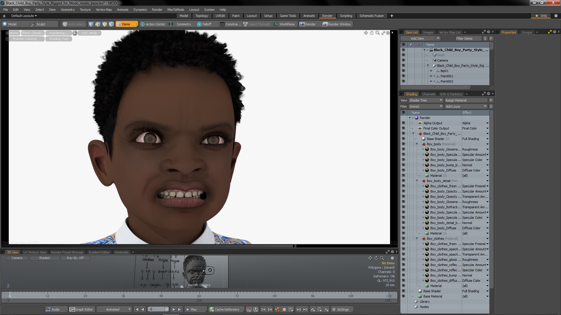The height and width of the screenshot is (315, 561).
Task: Open the Vertex Map menu
Action: 104,10
